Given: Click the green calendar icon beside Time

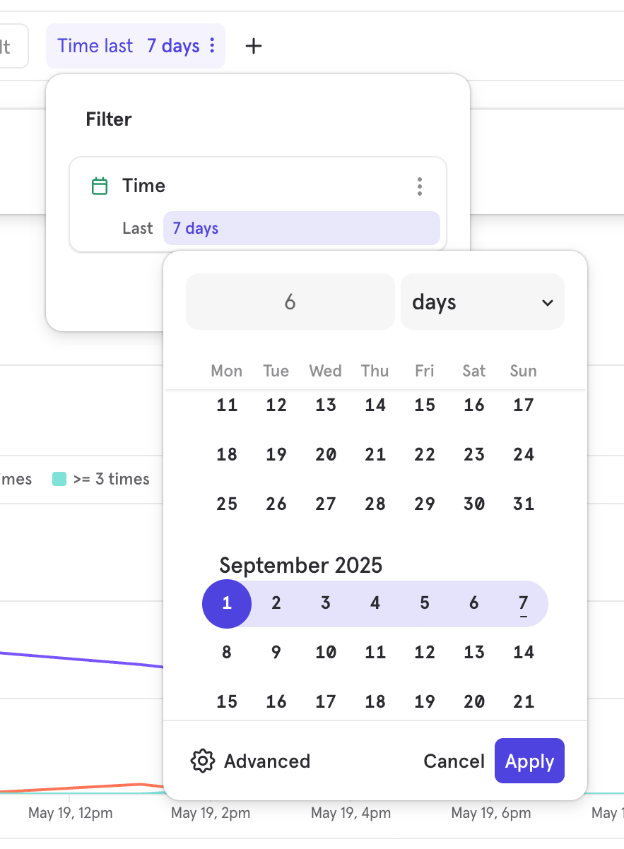Looking at the screenshot, I should click(100, 186).
